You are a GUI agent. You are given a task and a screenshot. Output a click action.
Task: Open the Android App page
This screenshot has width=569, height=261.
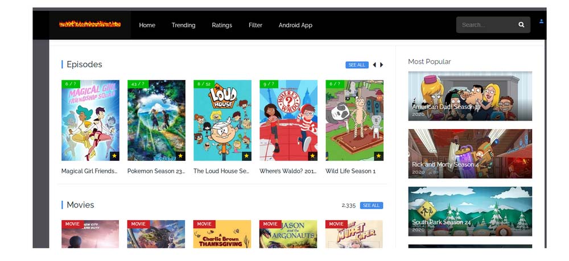(295, 25)
